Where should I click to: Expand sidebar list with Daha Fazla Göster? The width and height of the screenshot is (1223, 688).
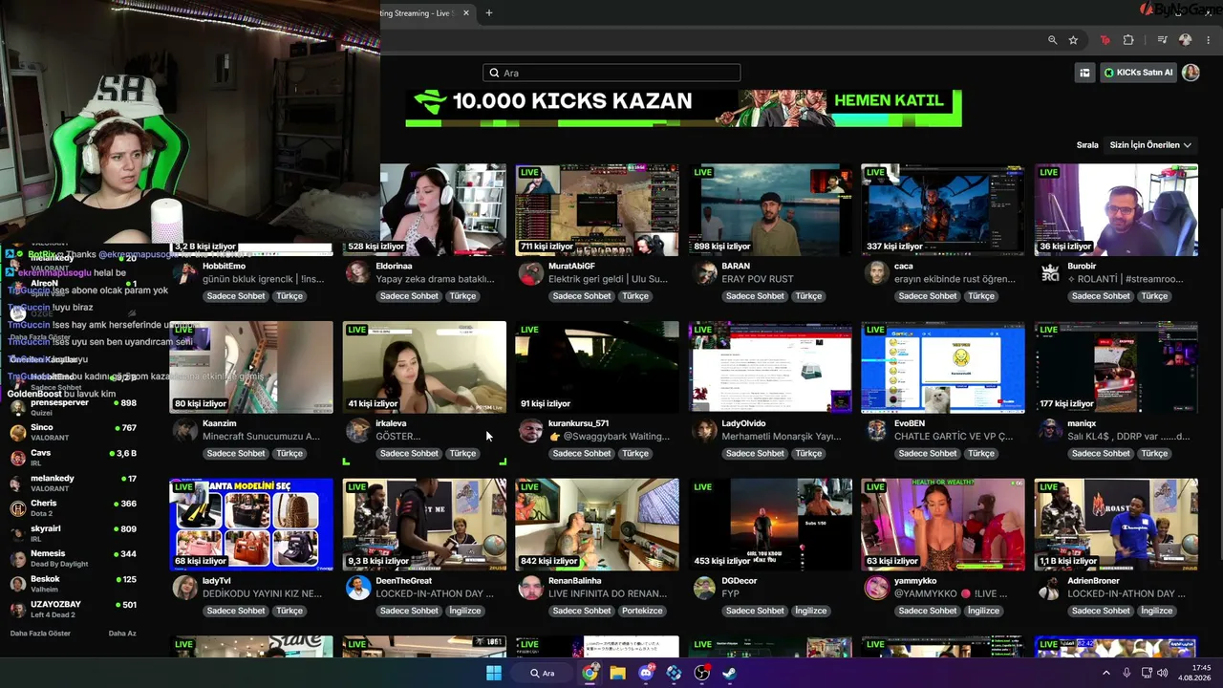pos(40,634)
